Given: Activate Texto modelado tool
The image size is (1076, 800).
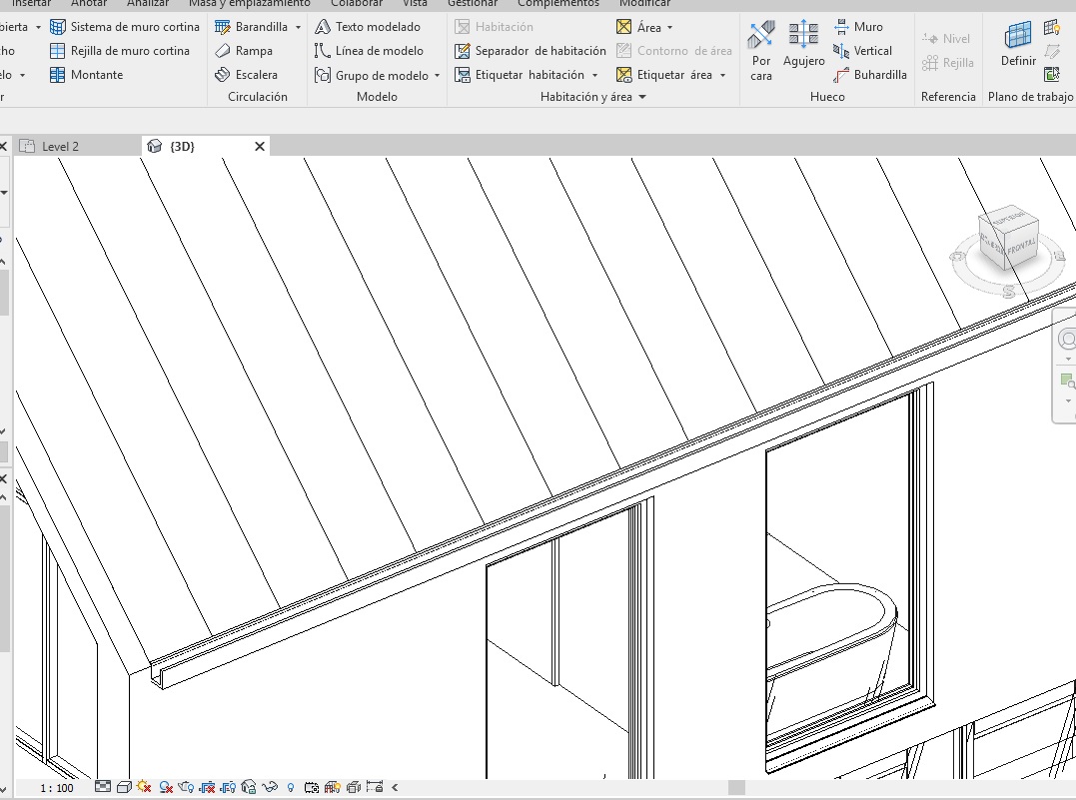Looking at the screenshot, I should pos(368,27).
